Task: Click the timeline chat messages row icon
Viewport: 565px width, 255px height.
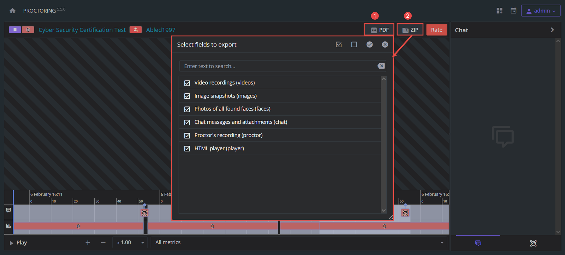Action: (x=8, y=210)
